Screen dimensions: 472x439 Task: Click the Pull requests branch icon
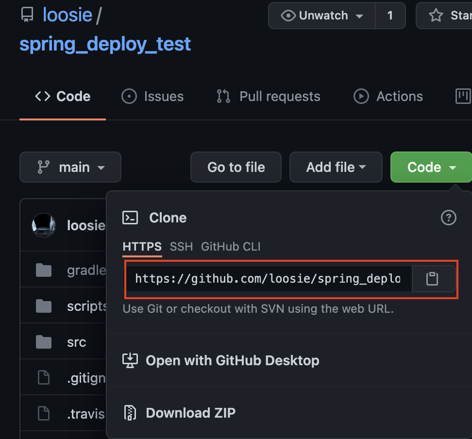click(223, 96)
